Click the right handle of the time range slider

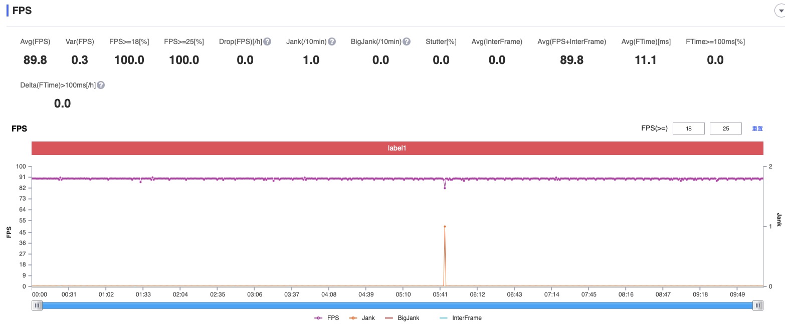(758, 305)
